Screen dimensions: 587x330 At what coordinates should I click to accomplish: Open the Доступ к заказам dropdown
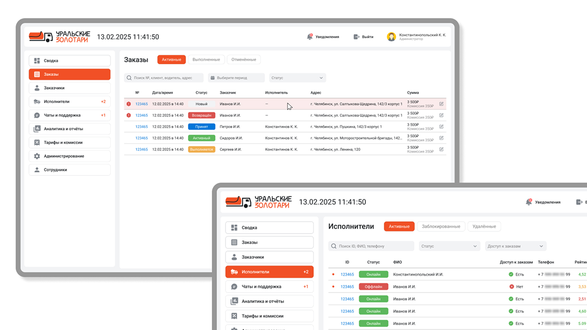pos(515,246)
